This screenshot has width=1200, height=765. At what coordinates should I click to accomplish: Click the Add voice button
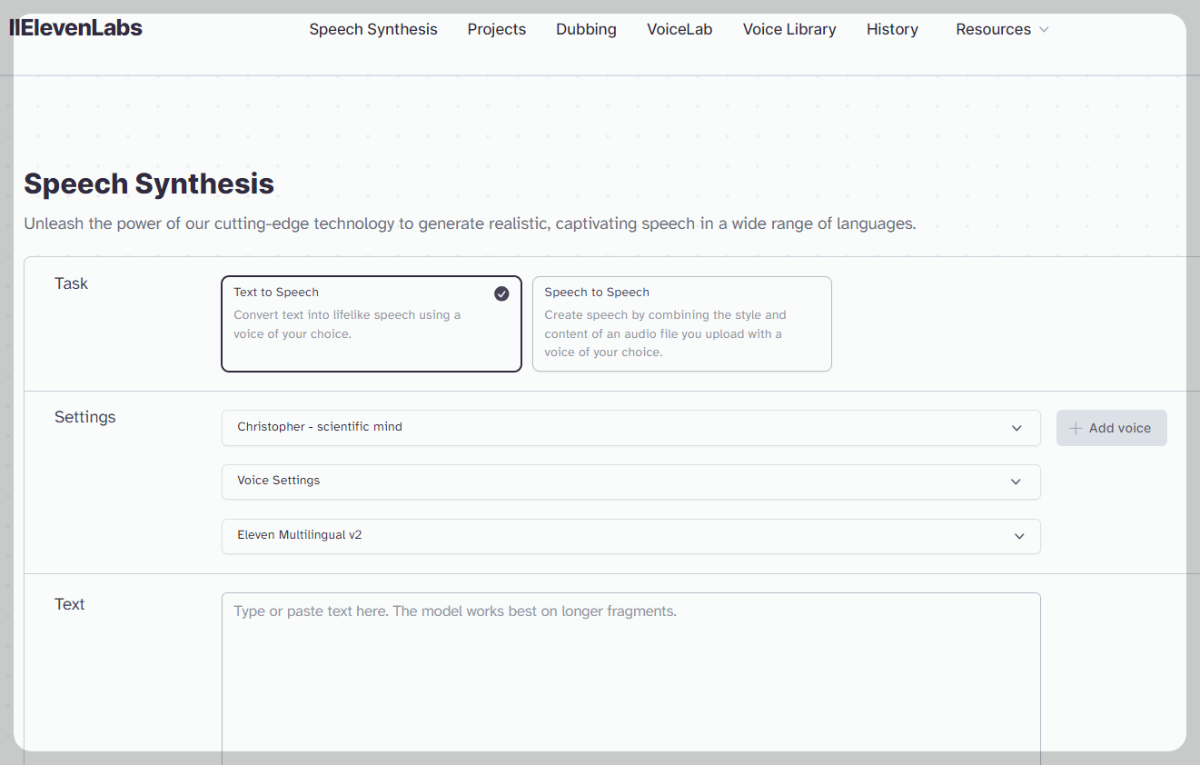(1112, 428)
